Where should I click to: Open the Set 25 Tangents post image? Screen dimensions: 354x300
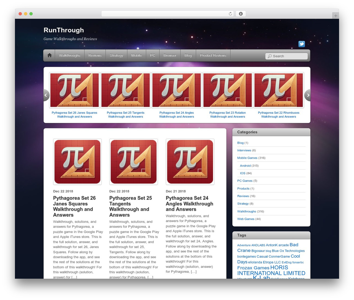(x=134, y=162)
